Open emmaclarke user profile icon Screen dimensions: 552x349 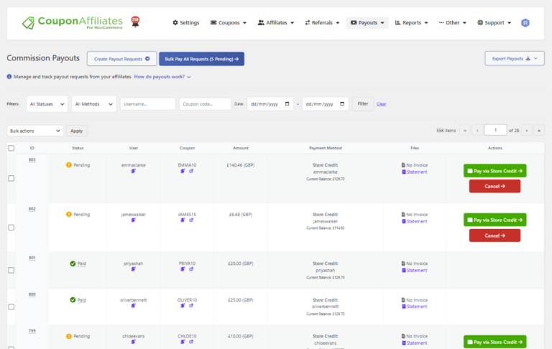pyautogui.click(x=134, y=171)
